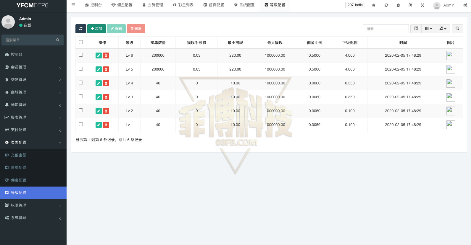
Task: Expand 会员管理 in the sidebar
Action: point(33,67)
